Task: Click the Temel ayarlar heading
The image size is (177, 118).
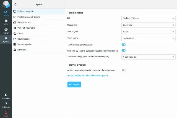Action: click(75, 13)
